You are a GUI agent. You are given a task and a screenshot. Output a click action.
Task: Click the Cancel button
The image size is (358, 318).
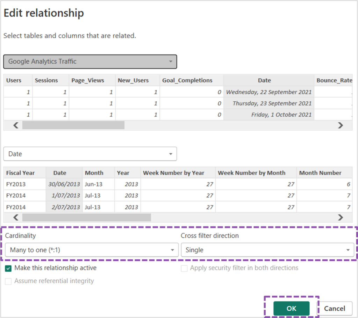pos(335,309)
